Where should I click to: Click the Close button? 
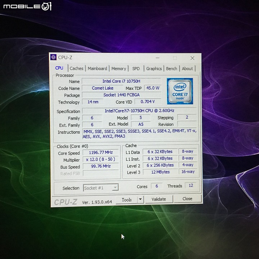(x=187, y=199)
